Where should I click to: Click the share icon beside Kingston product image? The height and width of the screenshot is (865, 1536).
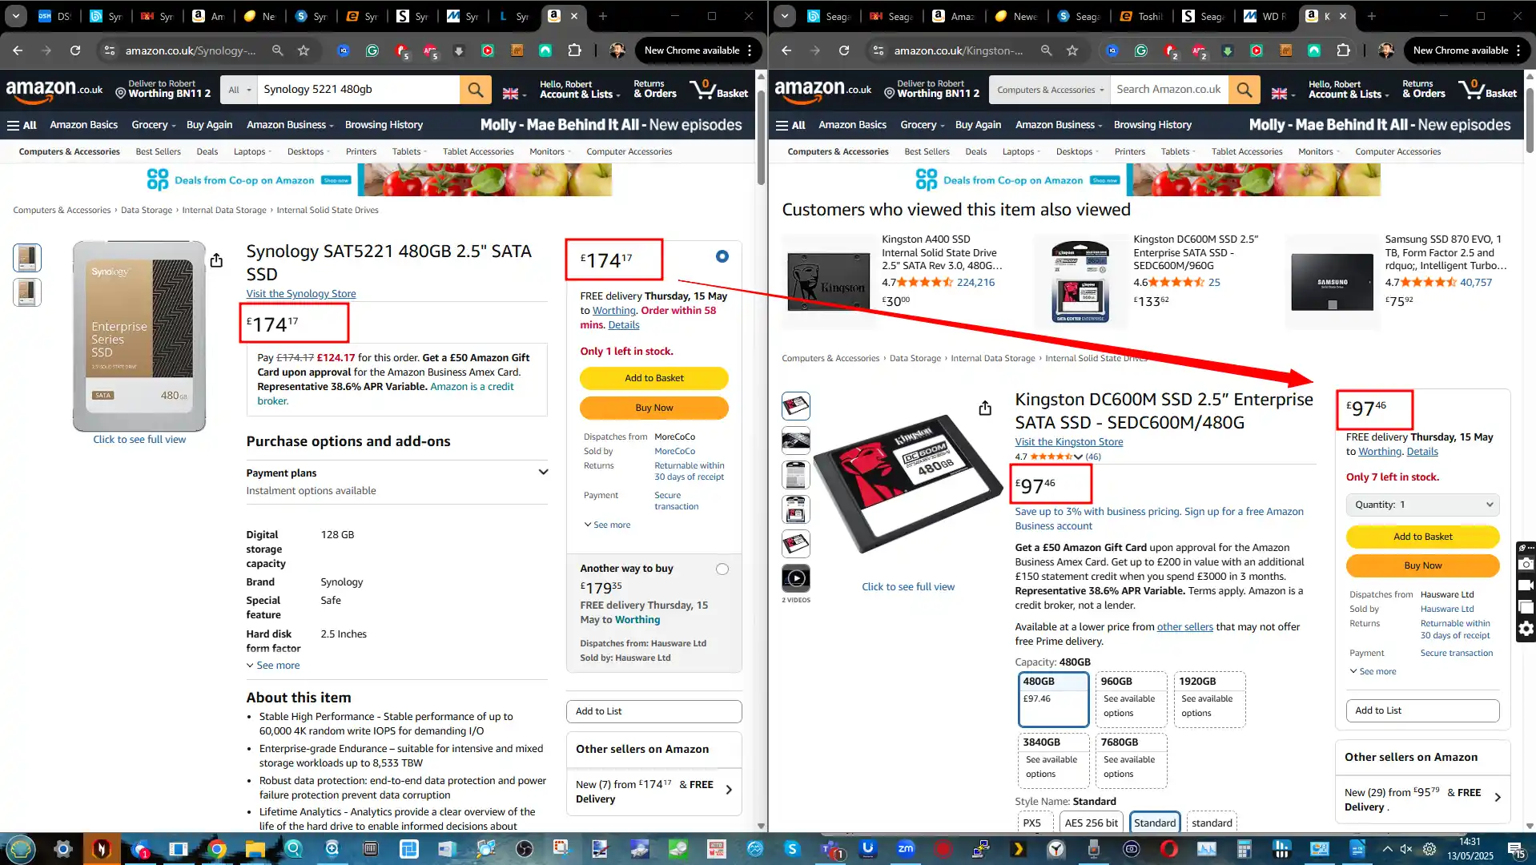coord(985,408)
